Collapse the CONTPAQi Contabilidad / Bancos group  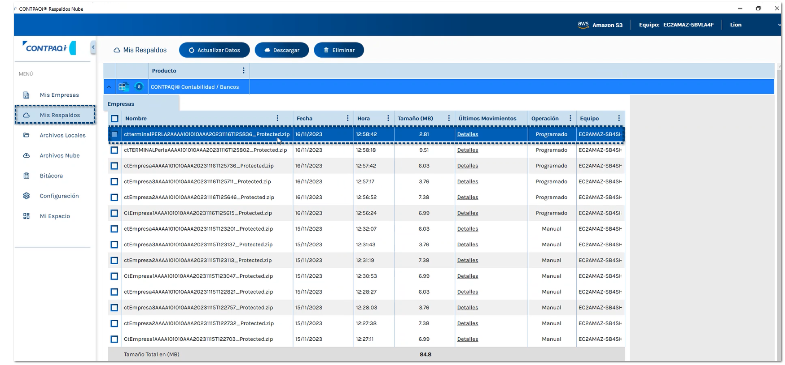[x=109, y=87]
